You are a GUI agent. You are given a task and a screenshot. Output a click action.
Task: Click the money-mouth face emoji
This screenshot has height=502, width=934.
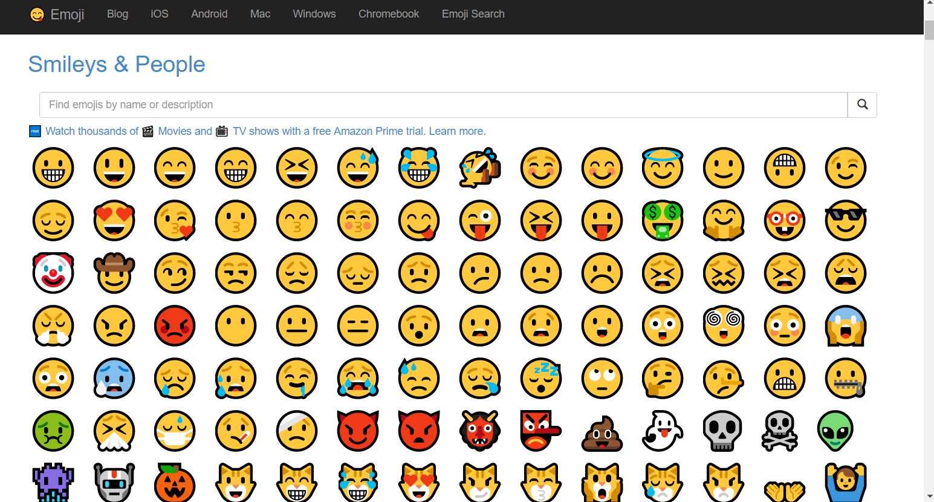pos(663,221)
